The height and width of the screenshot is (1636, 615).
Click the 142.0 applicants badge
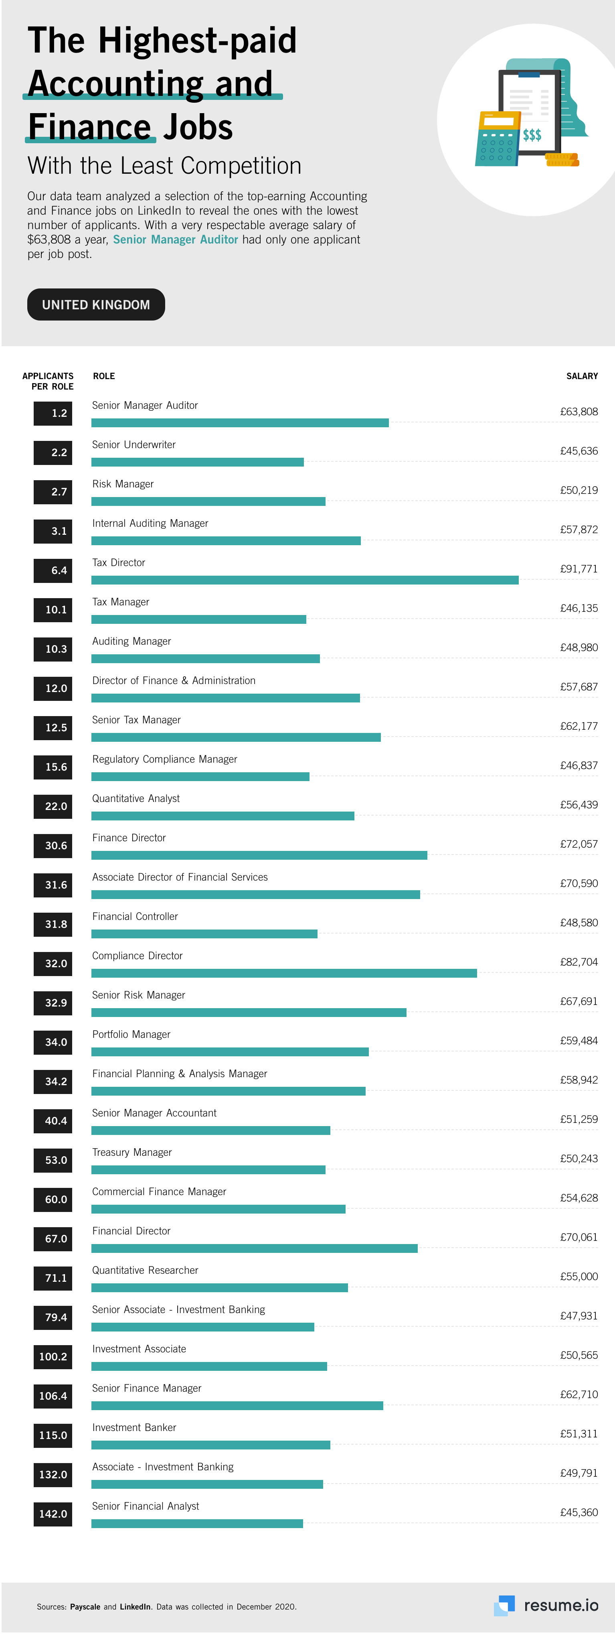tap(53, 1514)
